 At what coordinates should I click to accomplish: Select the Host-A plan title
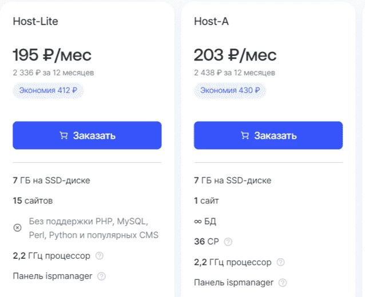211,21
